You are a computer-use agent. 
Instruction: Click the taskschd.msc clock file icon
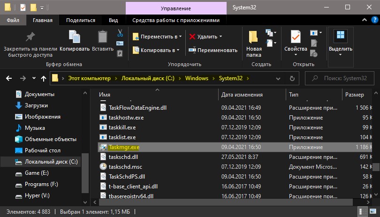[x=103, y=167]
